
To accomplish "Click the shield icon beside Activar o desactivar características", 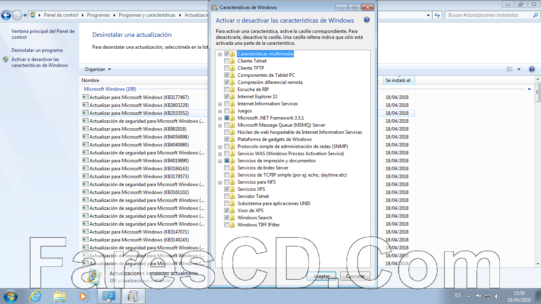I will tap(6, 60).
